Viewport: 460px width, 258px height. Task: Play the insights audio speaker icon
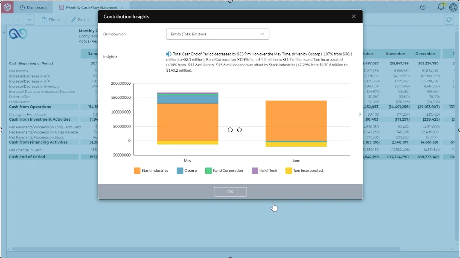(x=169, y=54)
